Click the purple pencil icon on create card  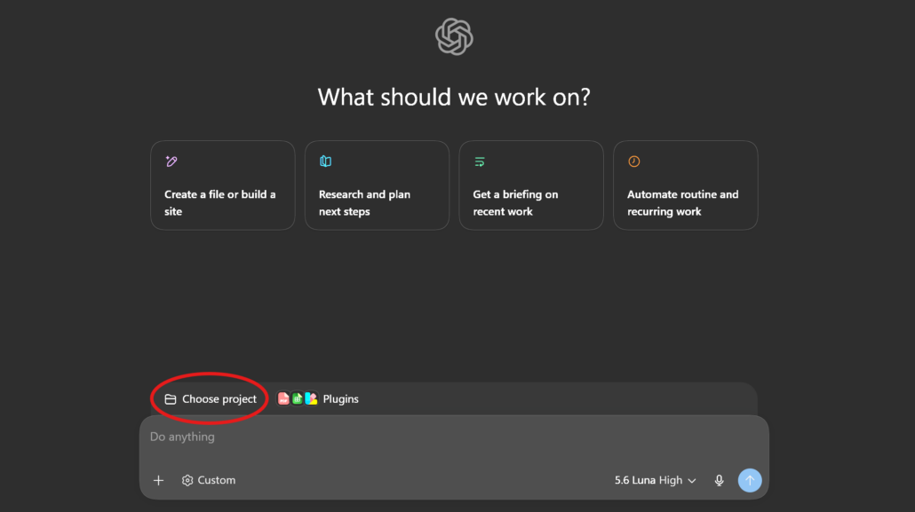(x=171, y=161)
